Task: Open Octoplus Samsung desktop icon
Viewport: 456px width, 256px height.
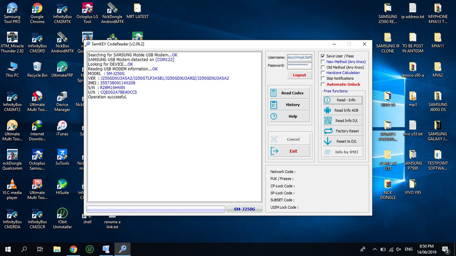Action: [x=37, y=160]
